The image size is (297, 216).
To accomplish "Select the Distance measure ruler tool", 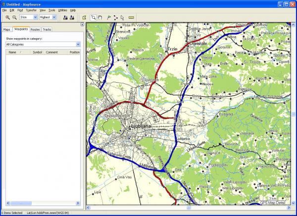I will pos(131,17).
